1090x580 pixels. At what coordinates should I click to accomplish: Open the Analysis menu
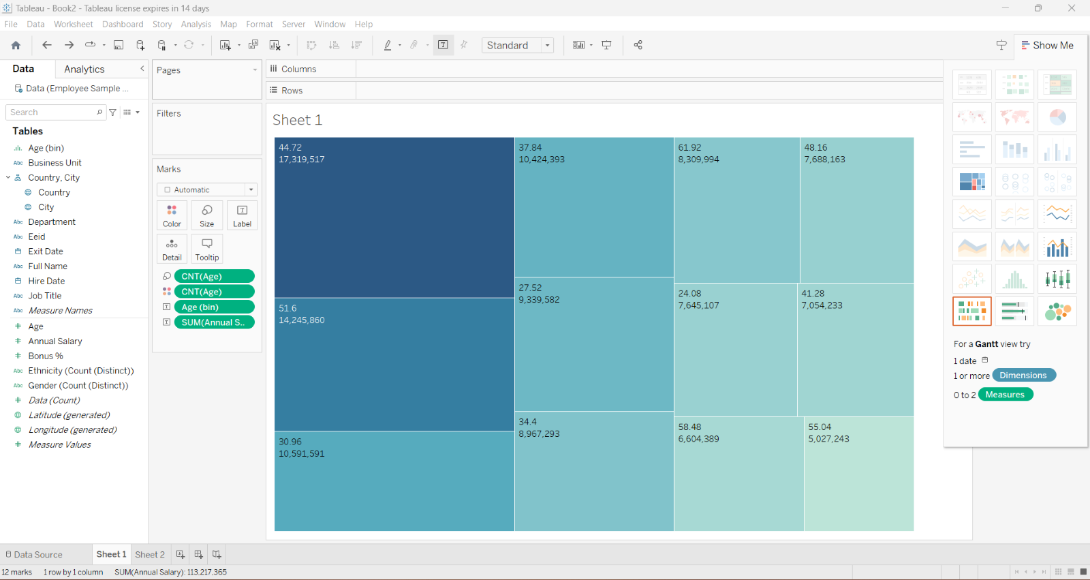[196, 25]
